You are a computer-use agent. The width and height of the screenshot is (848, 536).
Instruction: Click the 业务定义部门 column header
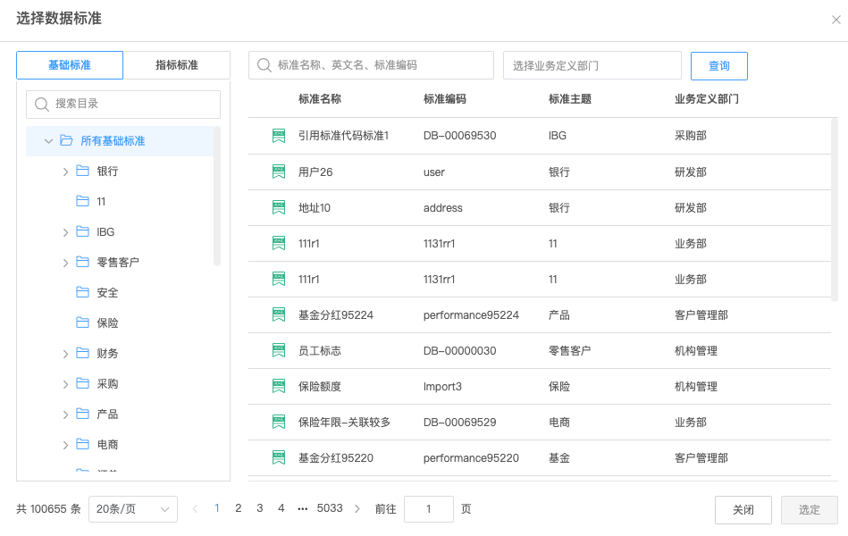tap(706, 99)
